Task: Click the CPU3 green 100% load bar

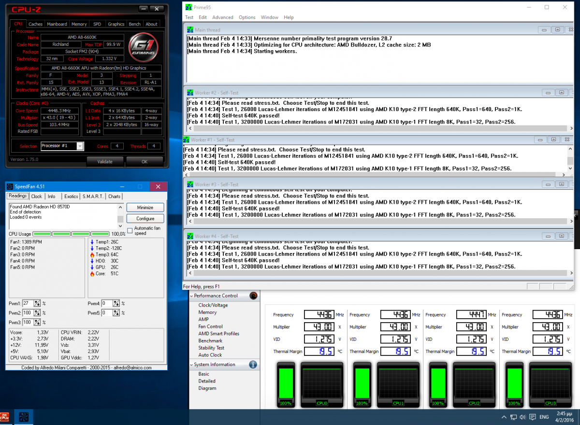Action: [515, 384]
